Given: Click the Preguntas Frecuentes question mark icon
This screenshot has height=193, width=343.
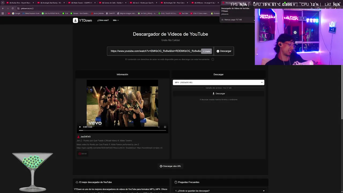Looking at the screenshot, I should point(176,182).
